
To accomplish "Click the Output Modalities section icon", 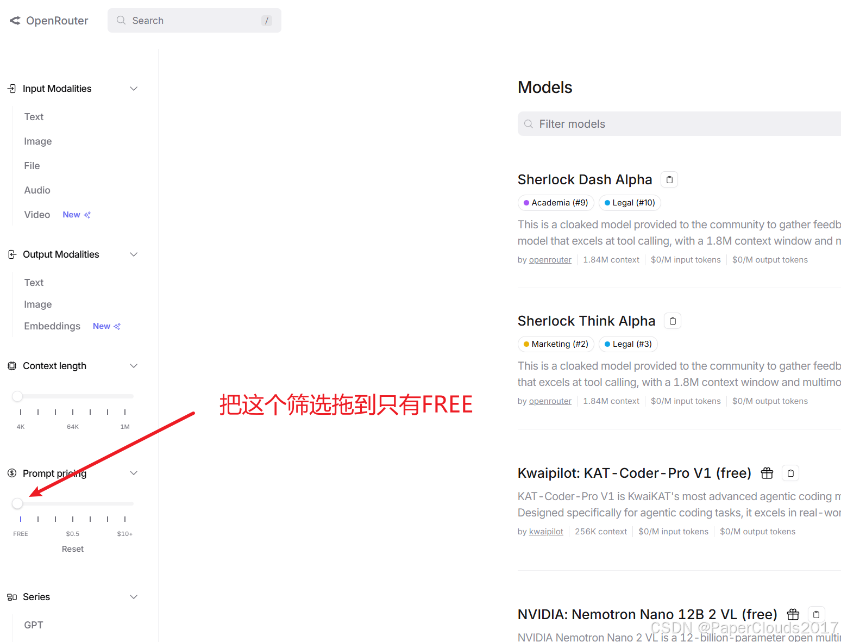I will [x=12, y=254].
